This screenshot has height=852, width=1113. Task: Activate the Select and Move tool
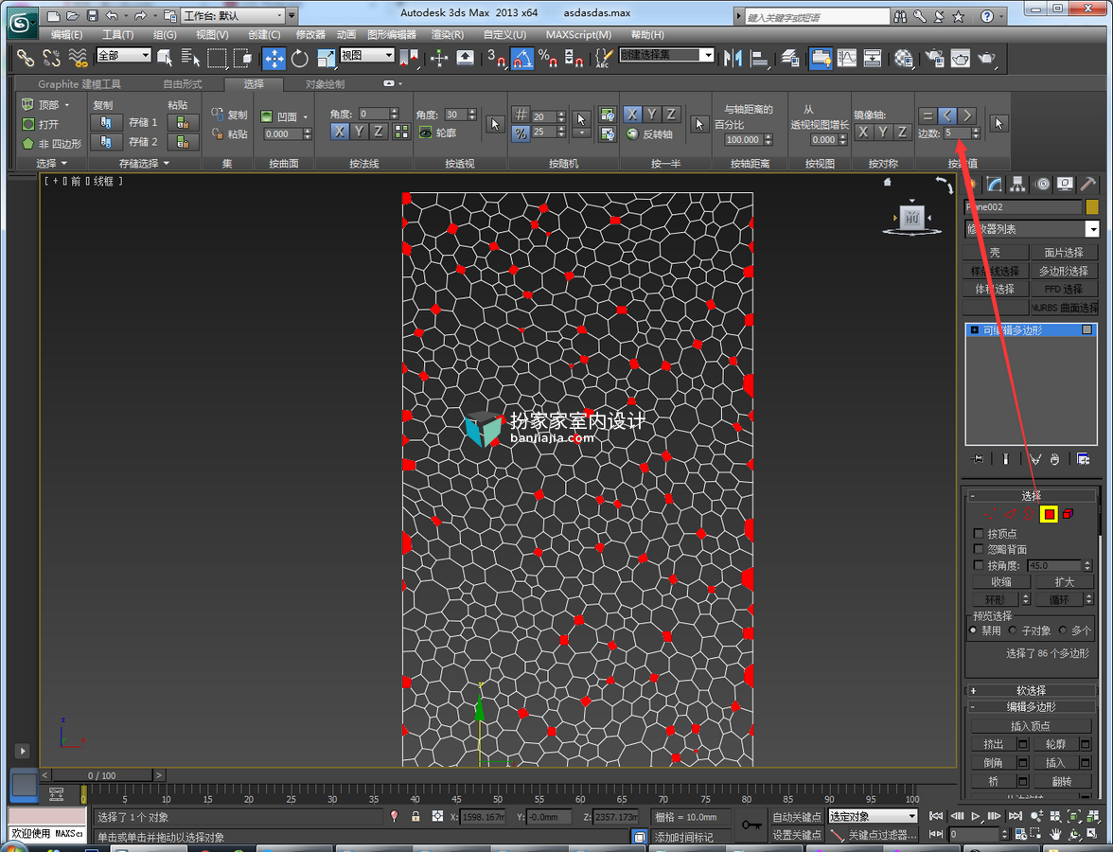[274, 59]
